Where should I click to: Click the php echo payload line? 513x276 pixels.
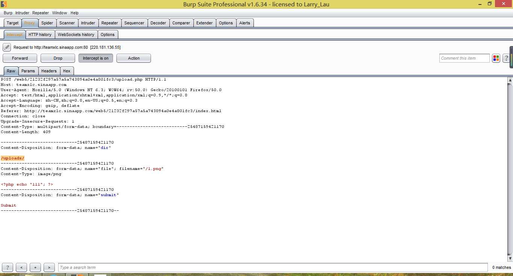(27, 184)
